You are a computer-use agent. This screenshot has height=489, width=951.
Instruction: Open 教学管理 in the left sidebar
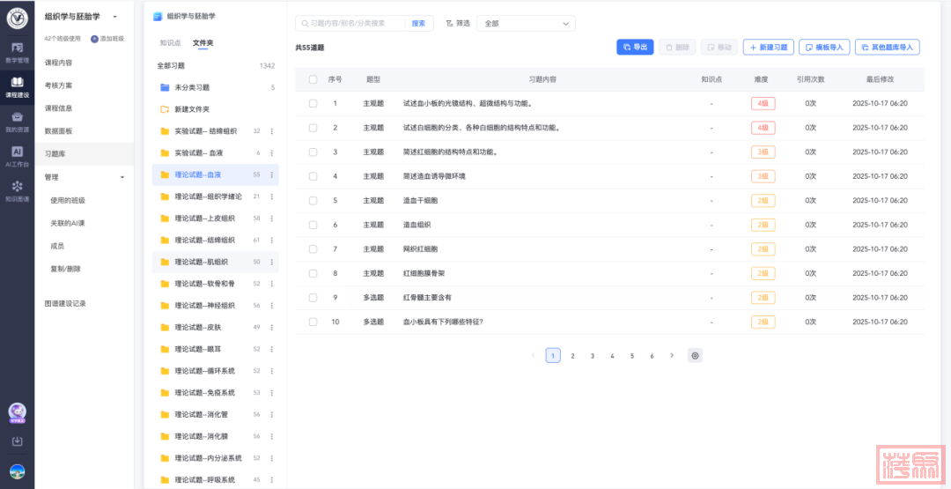tap(17, 51)
